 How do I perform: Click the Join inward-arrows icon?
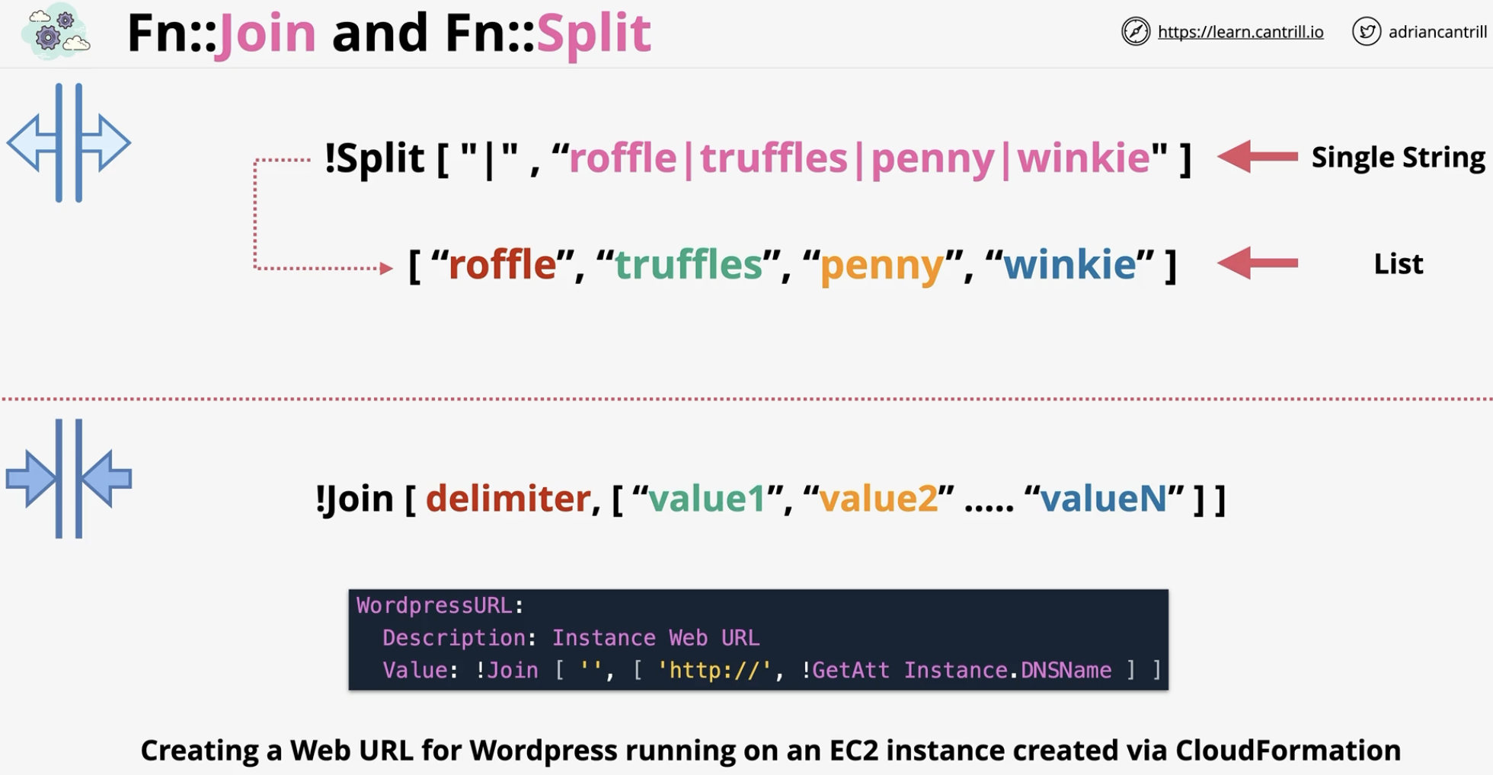pyautogui.click(x=69, y=478)
